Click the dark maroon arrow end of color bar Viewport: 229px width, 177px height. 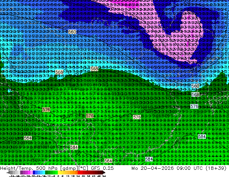104,172
